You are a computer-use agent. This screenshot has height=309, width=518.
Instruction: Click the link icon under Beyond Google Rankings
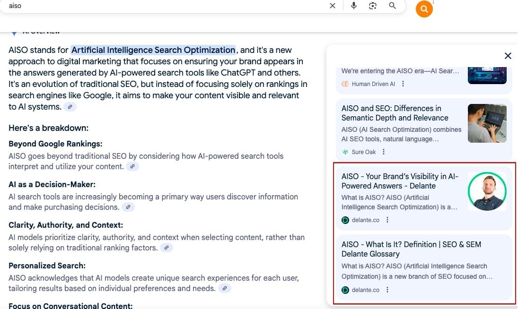[132, 166]
